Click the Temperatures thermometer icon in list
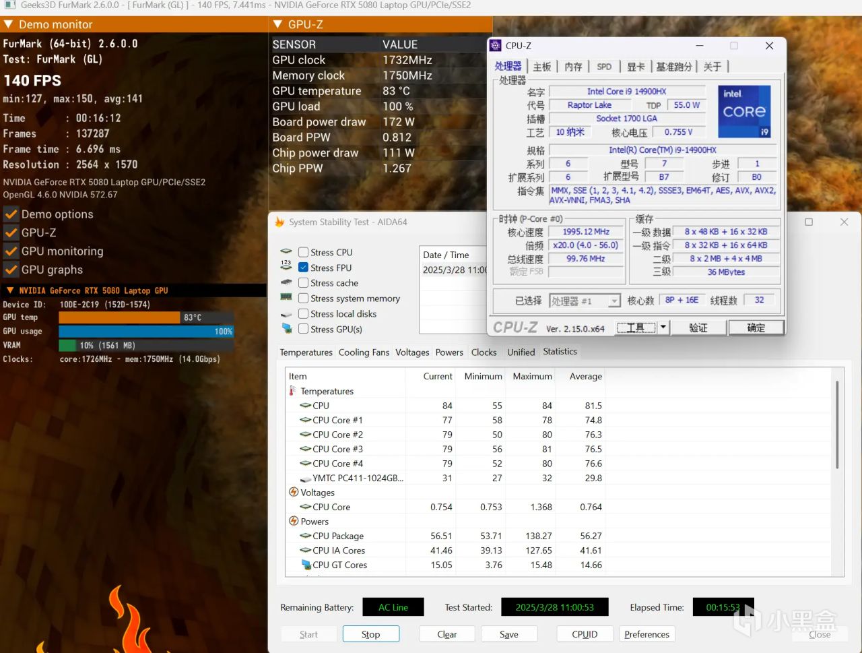 pyautogui.click(x=293, y=391)
